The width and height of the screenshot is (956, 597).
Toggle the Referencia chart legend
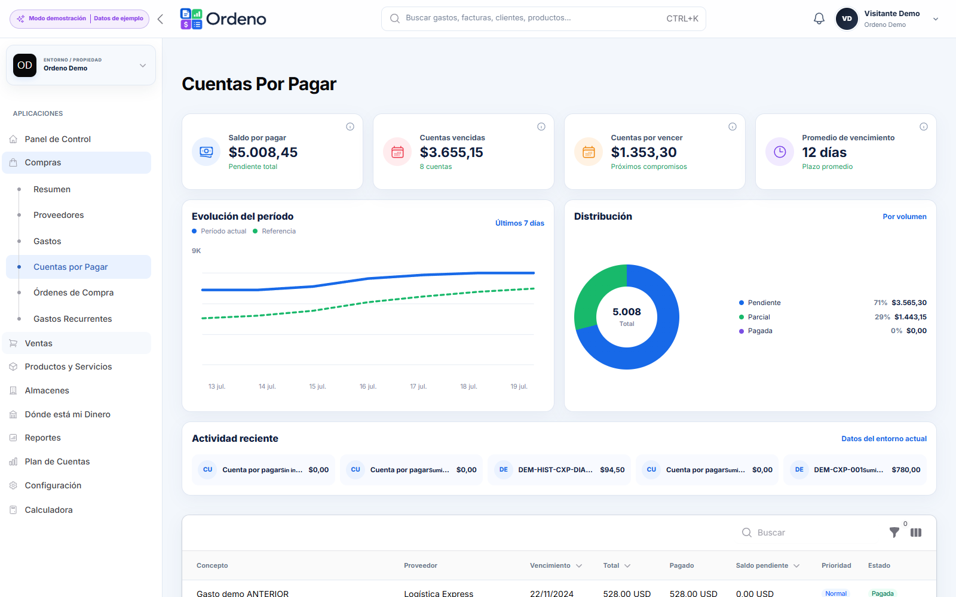274,231
